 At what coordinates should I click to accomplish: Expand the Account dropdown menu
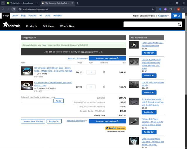click(163, 16)
